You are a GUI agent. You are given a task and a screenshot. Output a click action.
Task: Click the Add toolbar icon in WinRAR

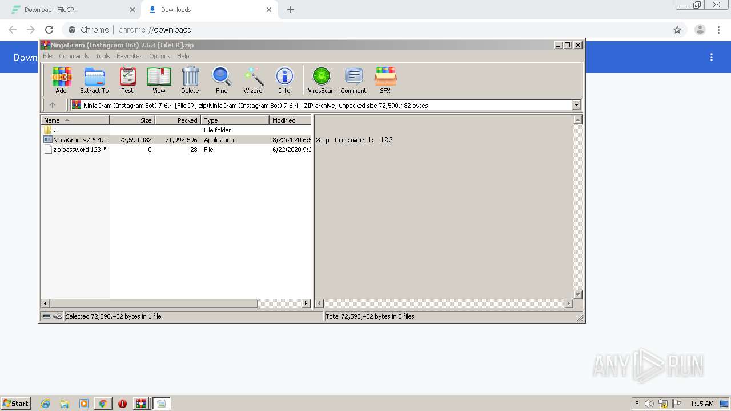point(61,80)
